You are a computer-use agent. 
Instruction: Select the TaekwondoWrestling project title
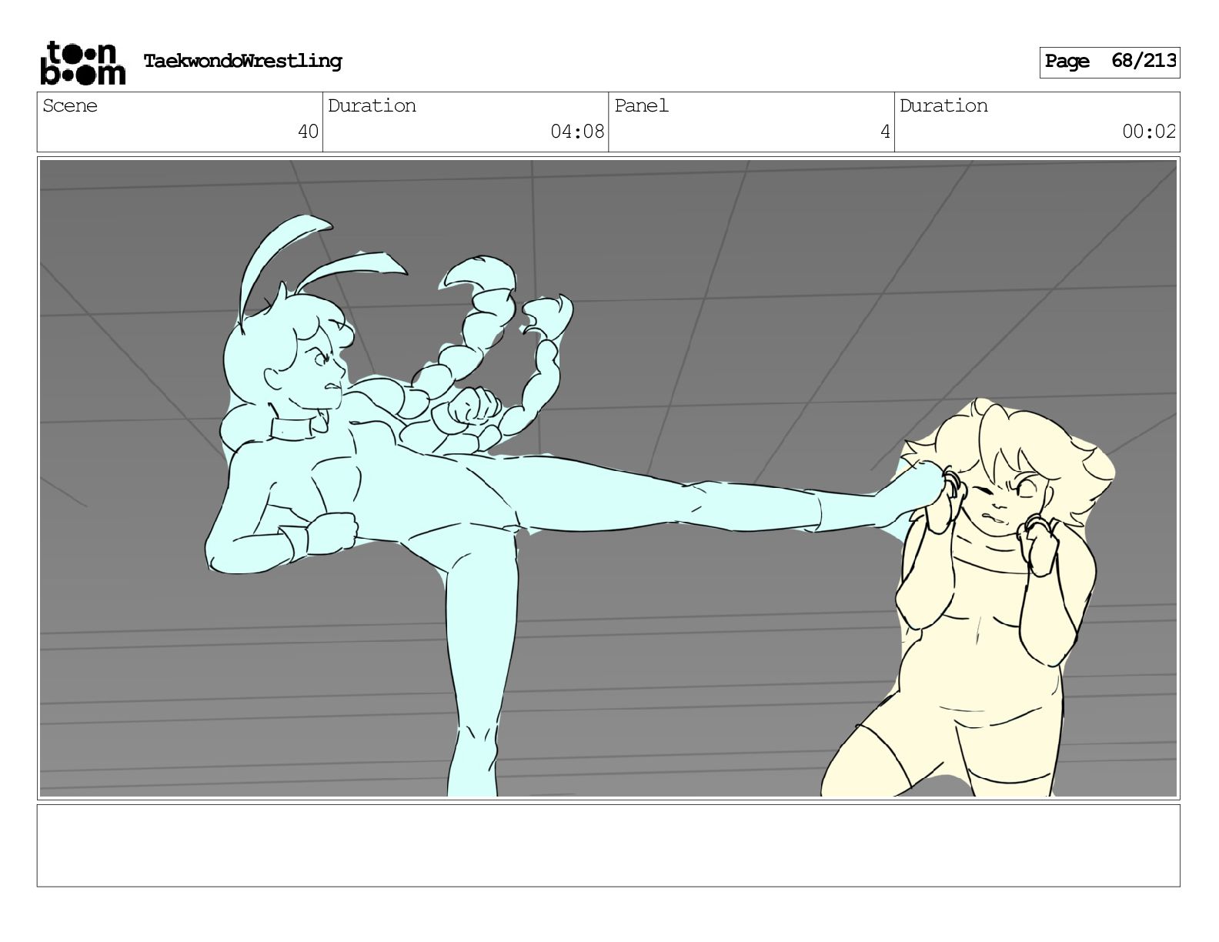click(242, 61)
